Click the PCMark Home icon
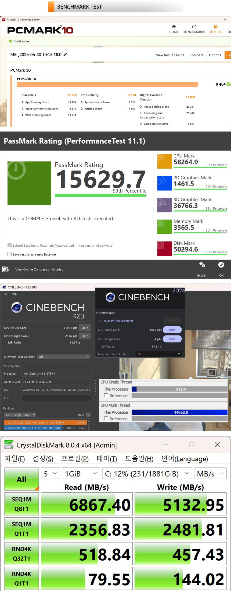 pos(174,27)
